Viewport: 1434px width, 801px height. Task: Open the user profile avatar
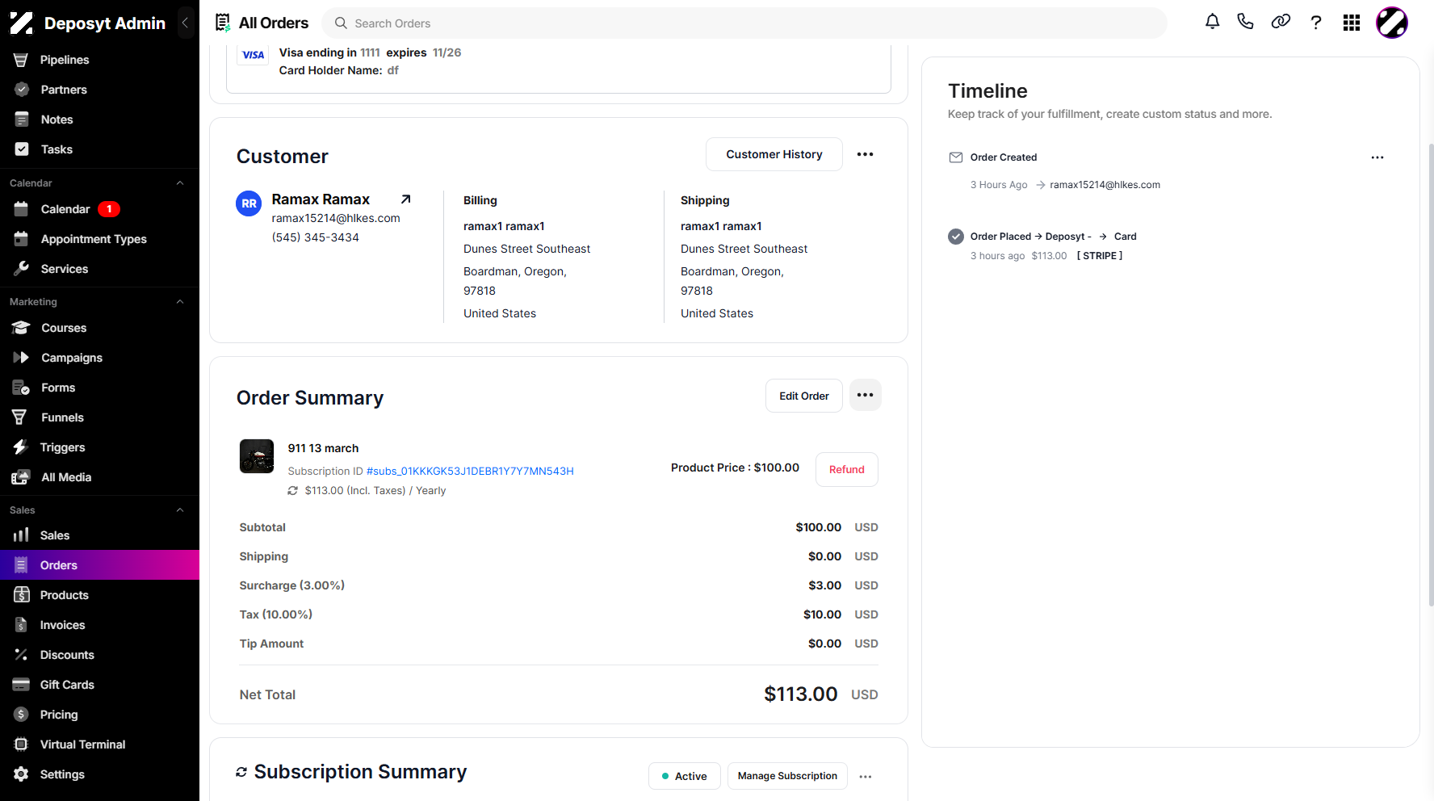1392,23
